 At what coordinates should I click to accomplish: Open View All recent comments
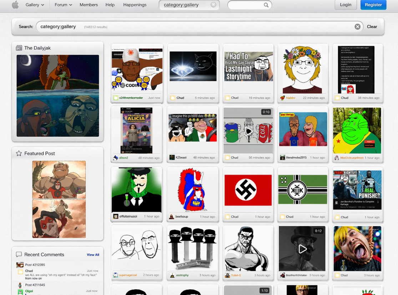click(x=93, y=255)
